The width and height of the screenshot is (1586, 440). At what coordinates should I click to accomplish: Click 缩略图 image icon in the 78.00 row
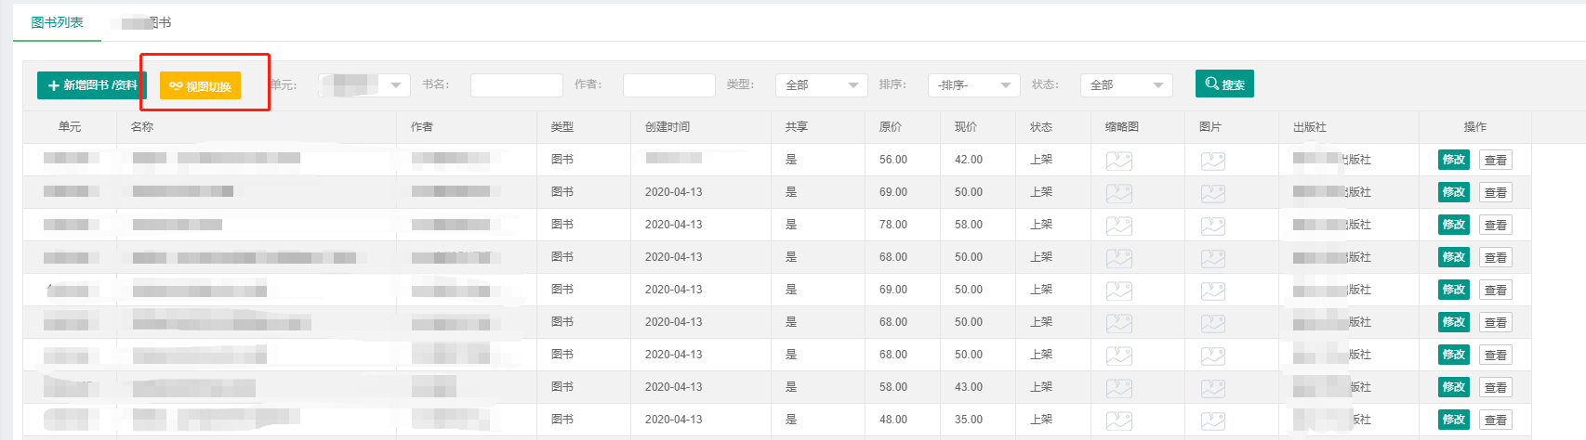(x=1118, y=226)
